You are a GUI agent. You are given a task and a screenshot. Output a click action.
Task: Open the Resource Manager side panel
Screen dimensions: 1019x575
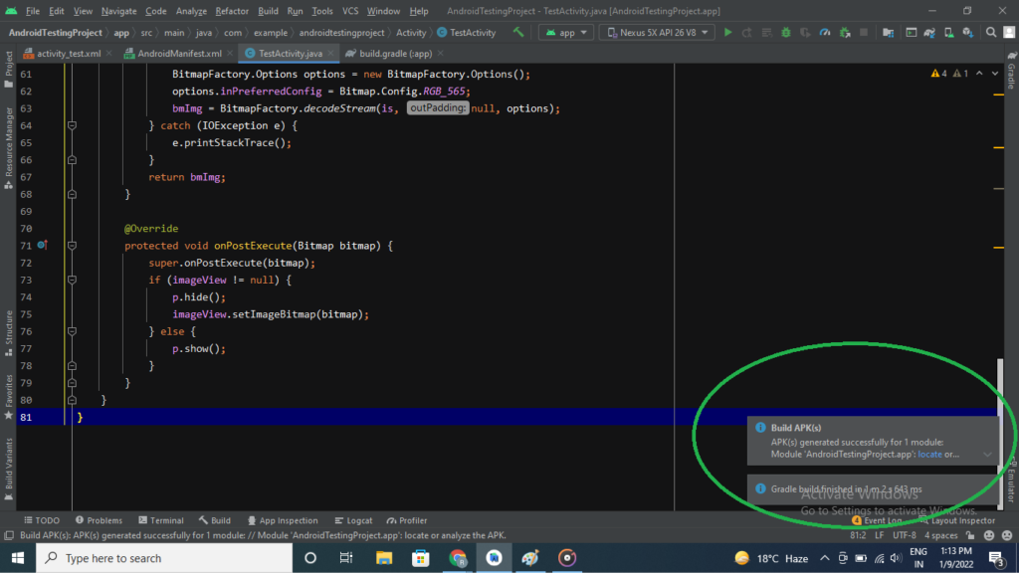click(8, 148)
